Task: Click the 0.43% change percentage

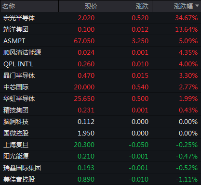Action: point(188,110)
